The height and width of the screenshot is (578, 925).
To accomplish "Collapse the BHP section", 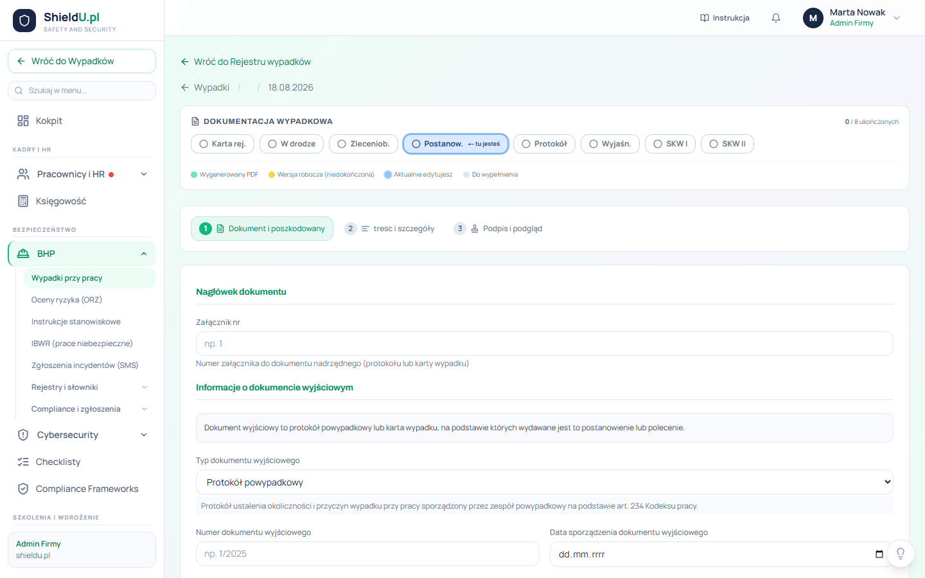I will (82, 254).
